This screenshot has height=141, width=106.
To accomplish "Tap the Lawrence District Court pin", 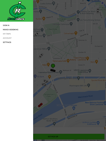I will pos(61,72).
